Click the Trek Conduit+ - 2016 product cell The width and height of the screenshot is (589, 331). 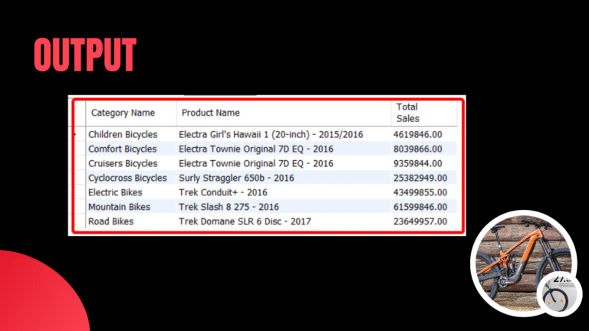pyautogui.click(x=223, y=193)
